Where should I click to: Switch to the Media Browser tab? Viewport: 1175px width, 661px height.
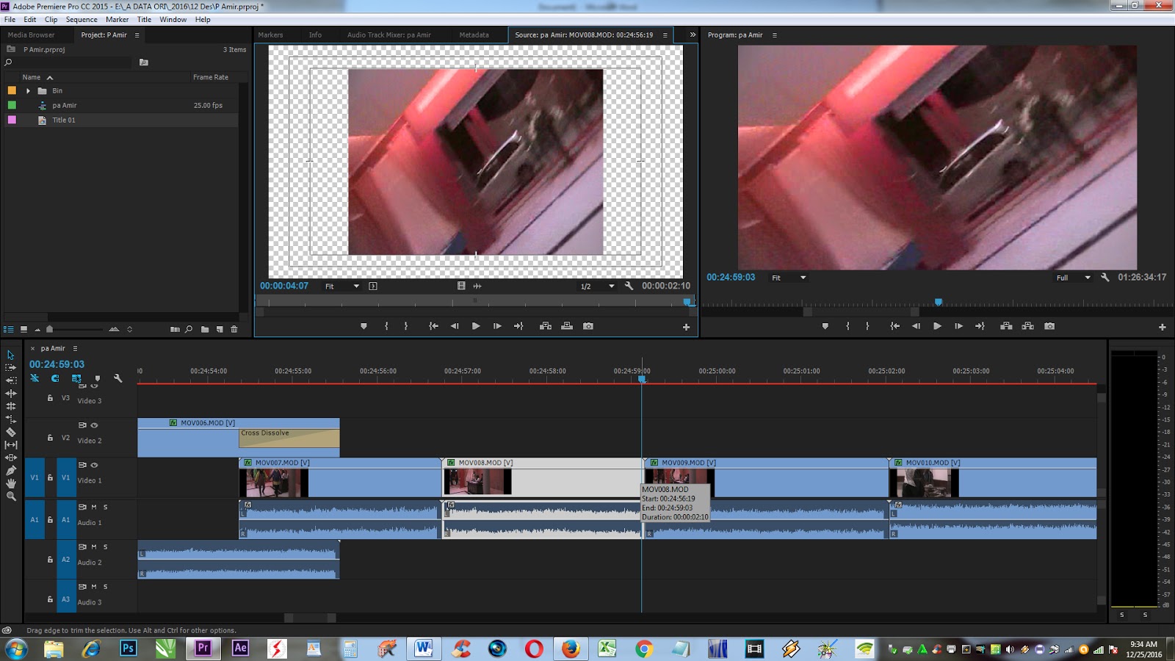(x=31, y=35)
